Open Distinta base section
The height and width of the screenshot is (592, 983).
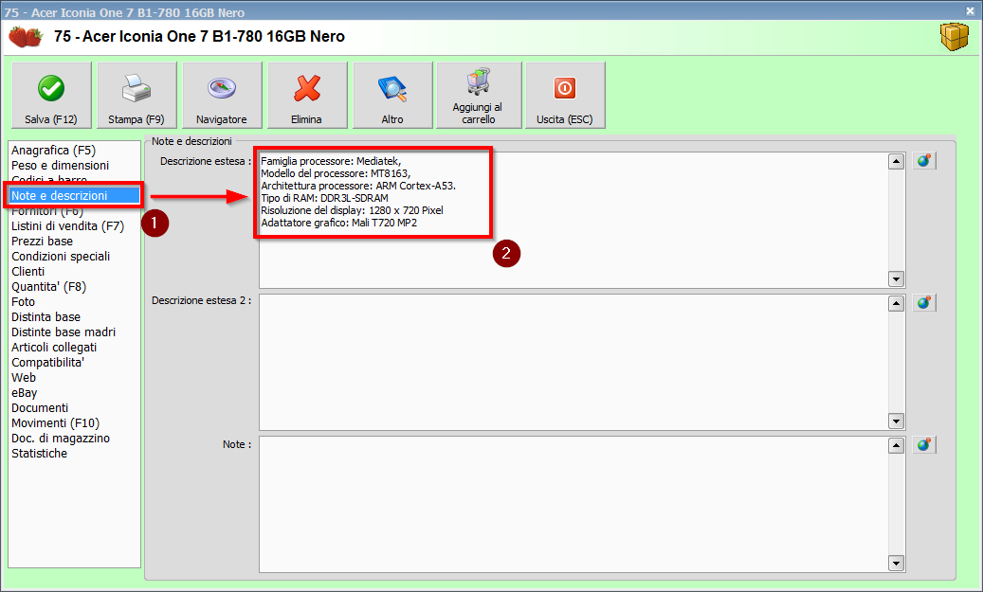46,317
